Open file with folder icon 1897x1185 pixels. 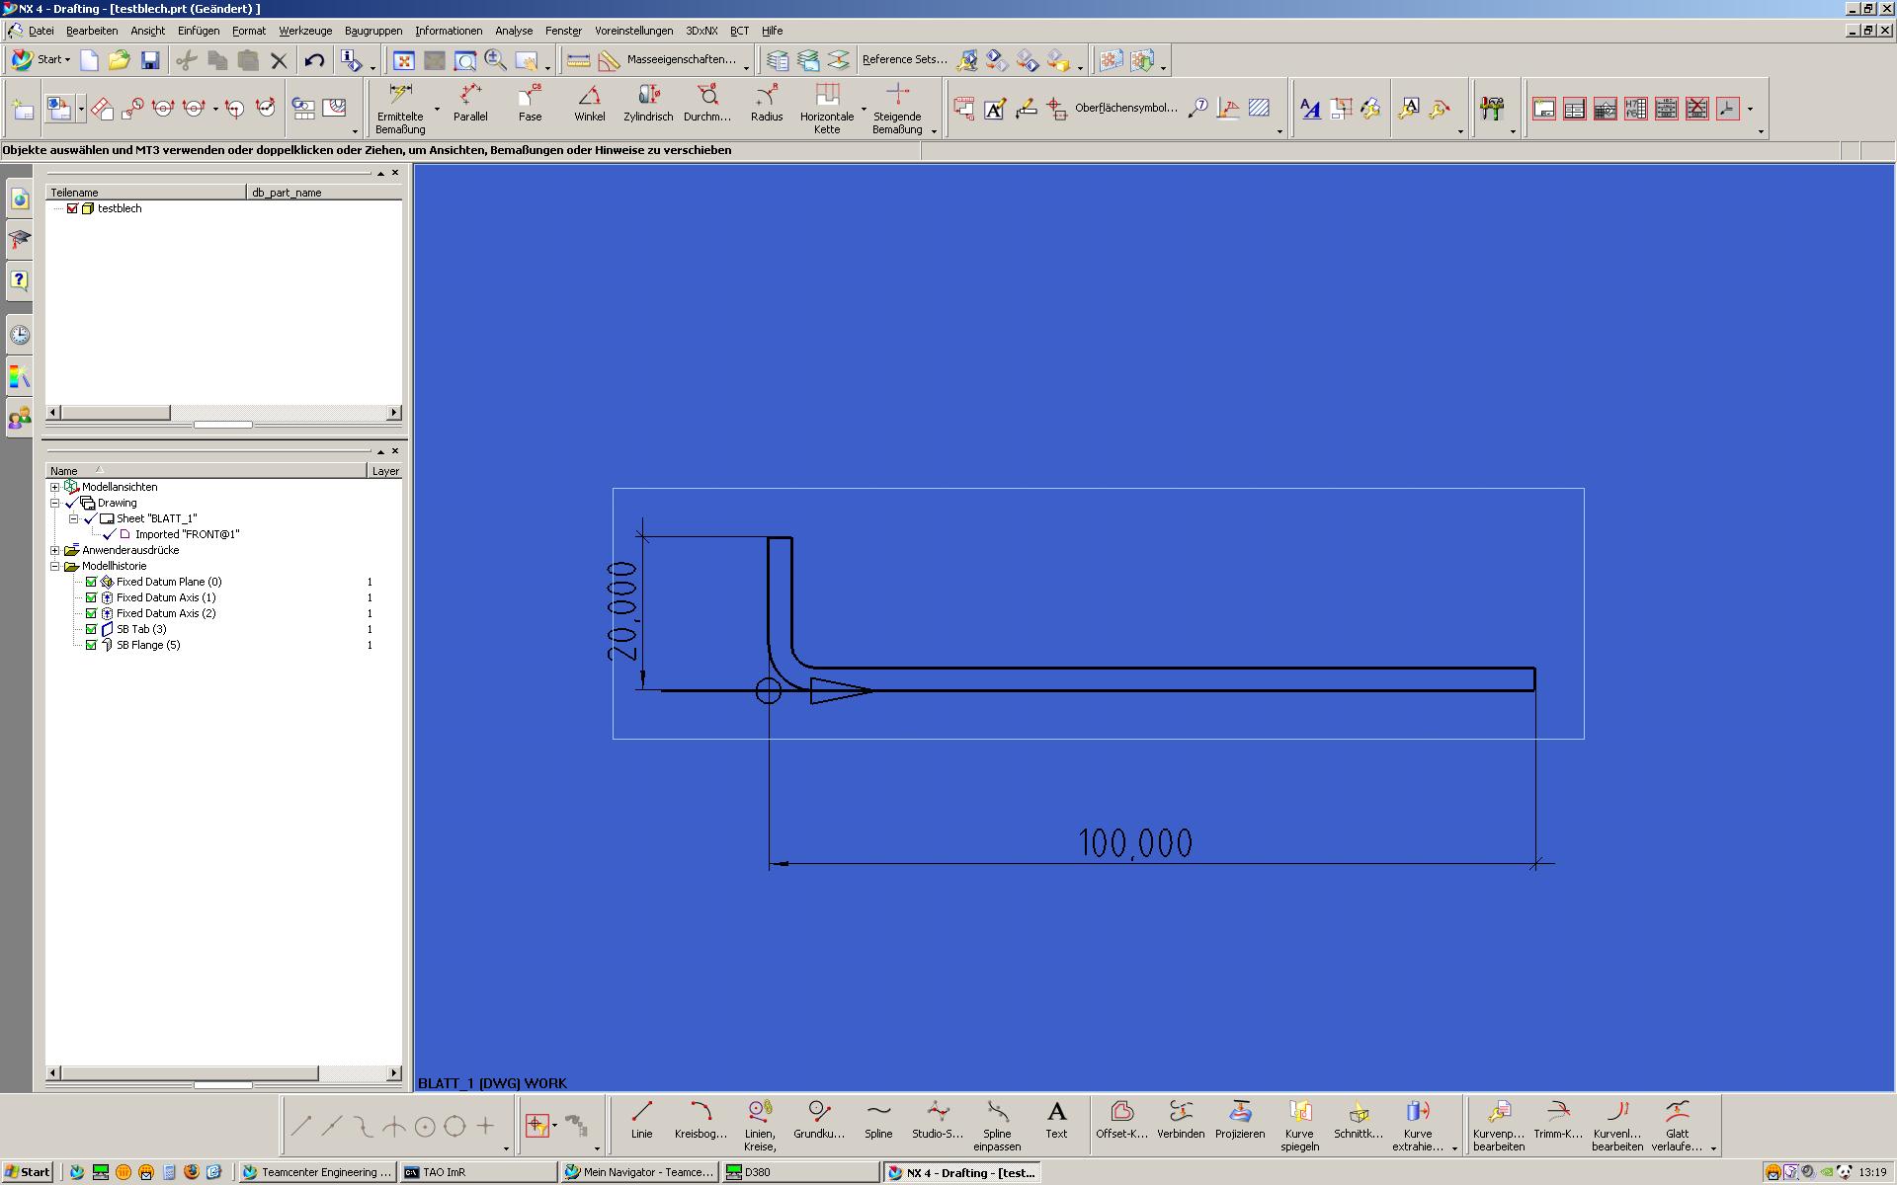pos(120,61)
